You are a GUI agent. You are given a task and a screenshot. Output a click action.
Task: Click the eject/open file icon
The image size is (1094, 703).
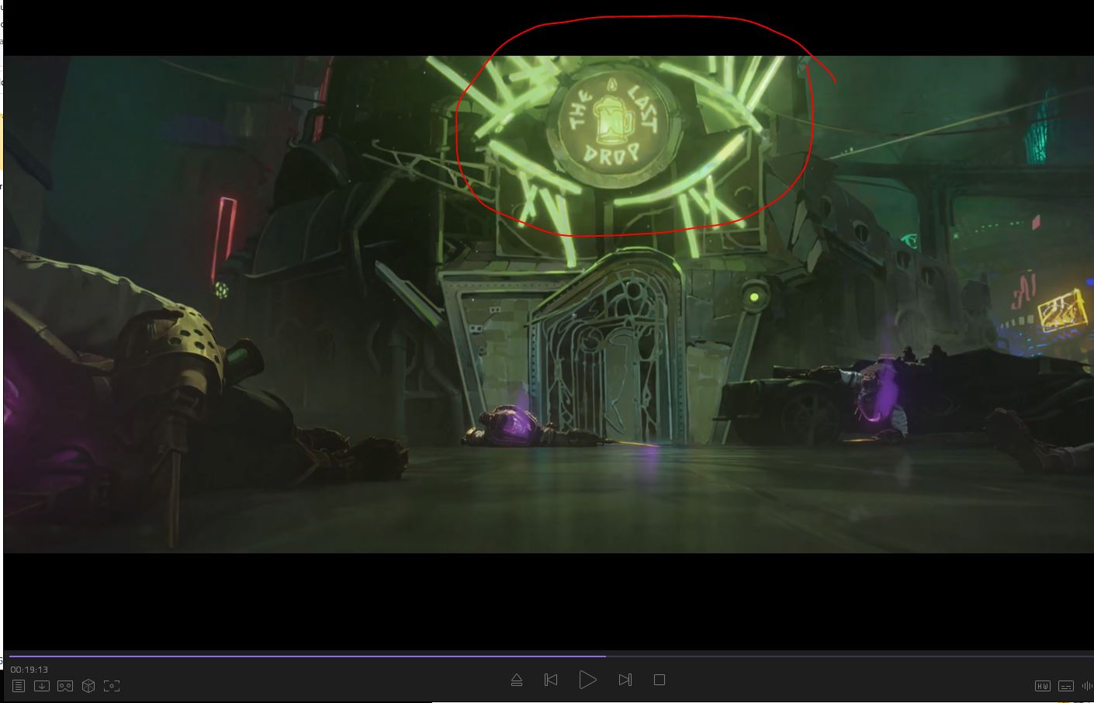pos(517,680)
